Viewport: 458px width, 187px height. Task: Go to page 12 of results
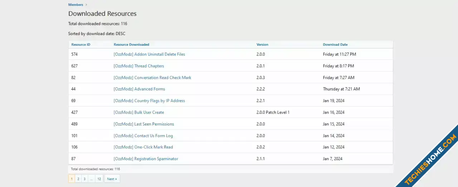click(x=99, y=179)
